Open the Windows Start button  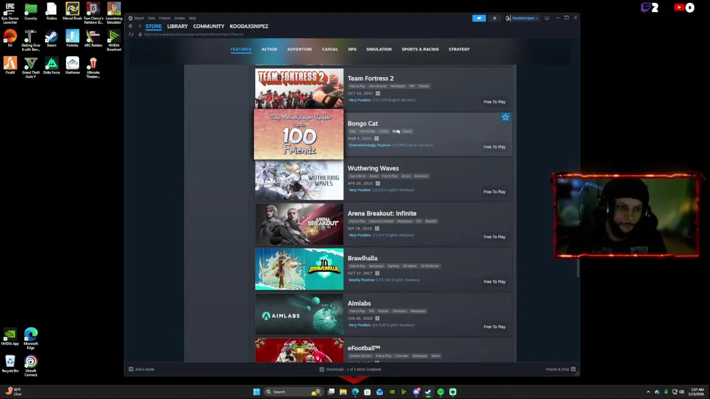click(x=256, y=392)
